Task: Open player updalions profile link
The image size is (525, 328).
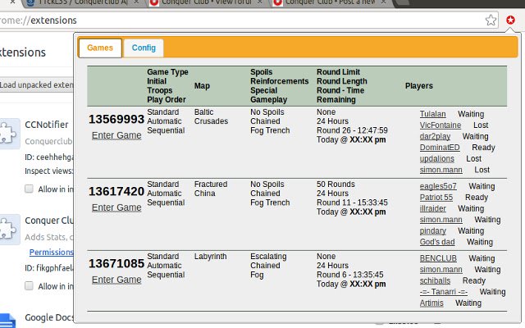Action: coord(437,158)
